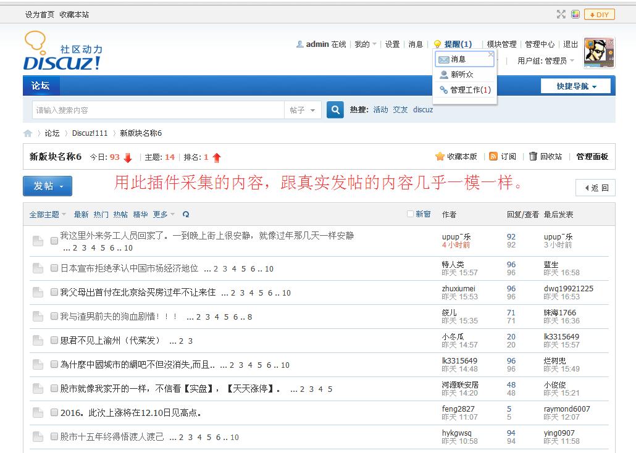Screen dimensions: 636x453
Task: Select the 精华 thread filter
Action: point(140,215)
